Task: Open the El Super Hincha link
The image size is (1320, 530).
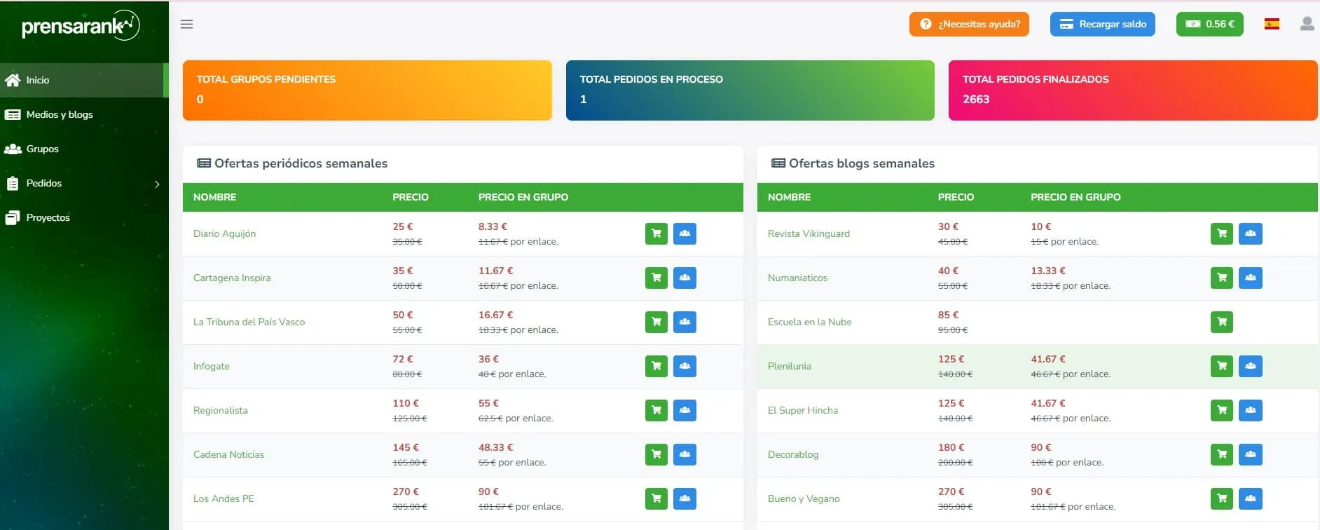Action: tap(803, 410)
